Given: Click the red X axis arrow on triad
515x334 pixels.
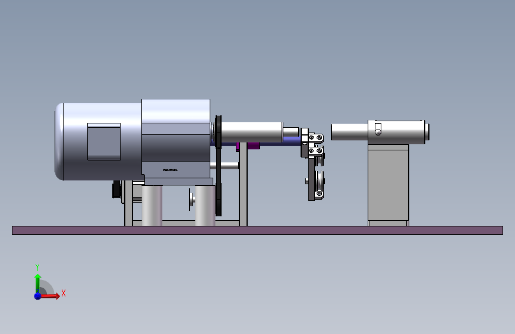Looking at the screenshot, I should coord(51,296).
